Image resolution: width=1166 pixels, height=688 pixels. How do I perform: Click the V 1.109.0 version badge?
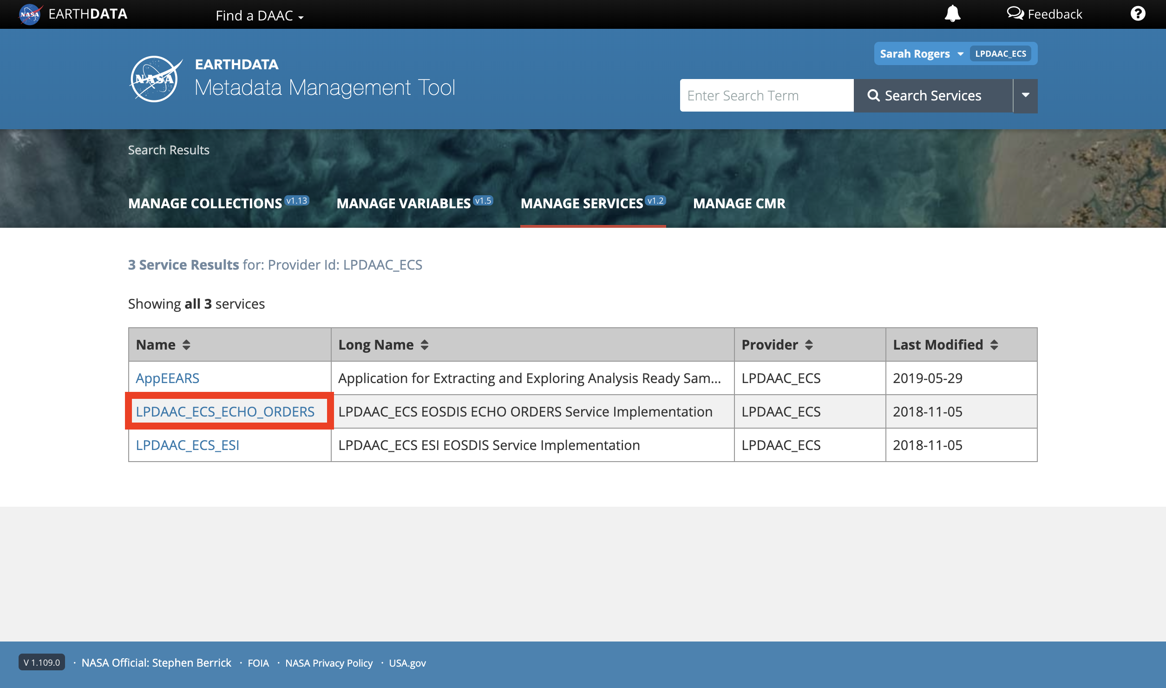(x=42, y=662)
